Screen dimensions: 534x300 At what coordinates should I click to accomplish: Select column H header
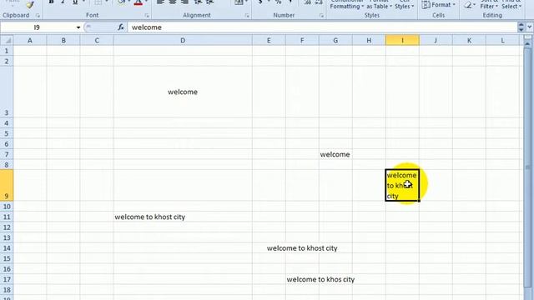coord(369,41)
